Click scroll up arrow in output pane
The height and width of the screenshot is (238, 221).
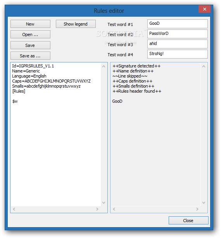coord(204,66)
